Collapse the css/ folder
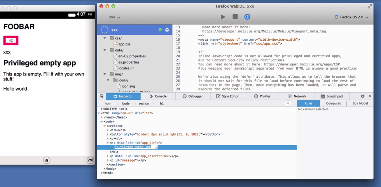The width and height of the screenshot is (381, 187). click(x=105, y=38)
